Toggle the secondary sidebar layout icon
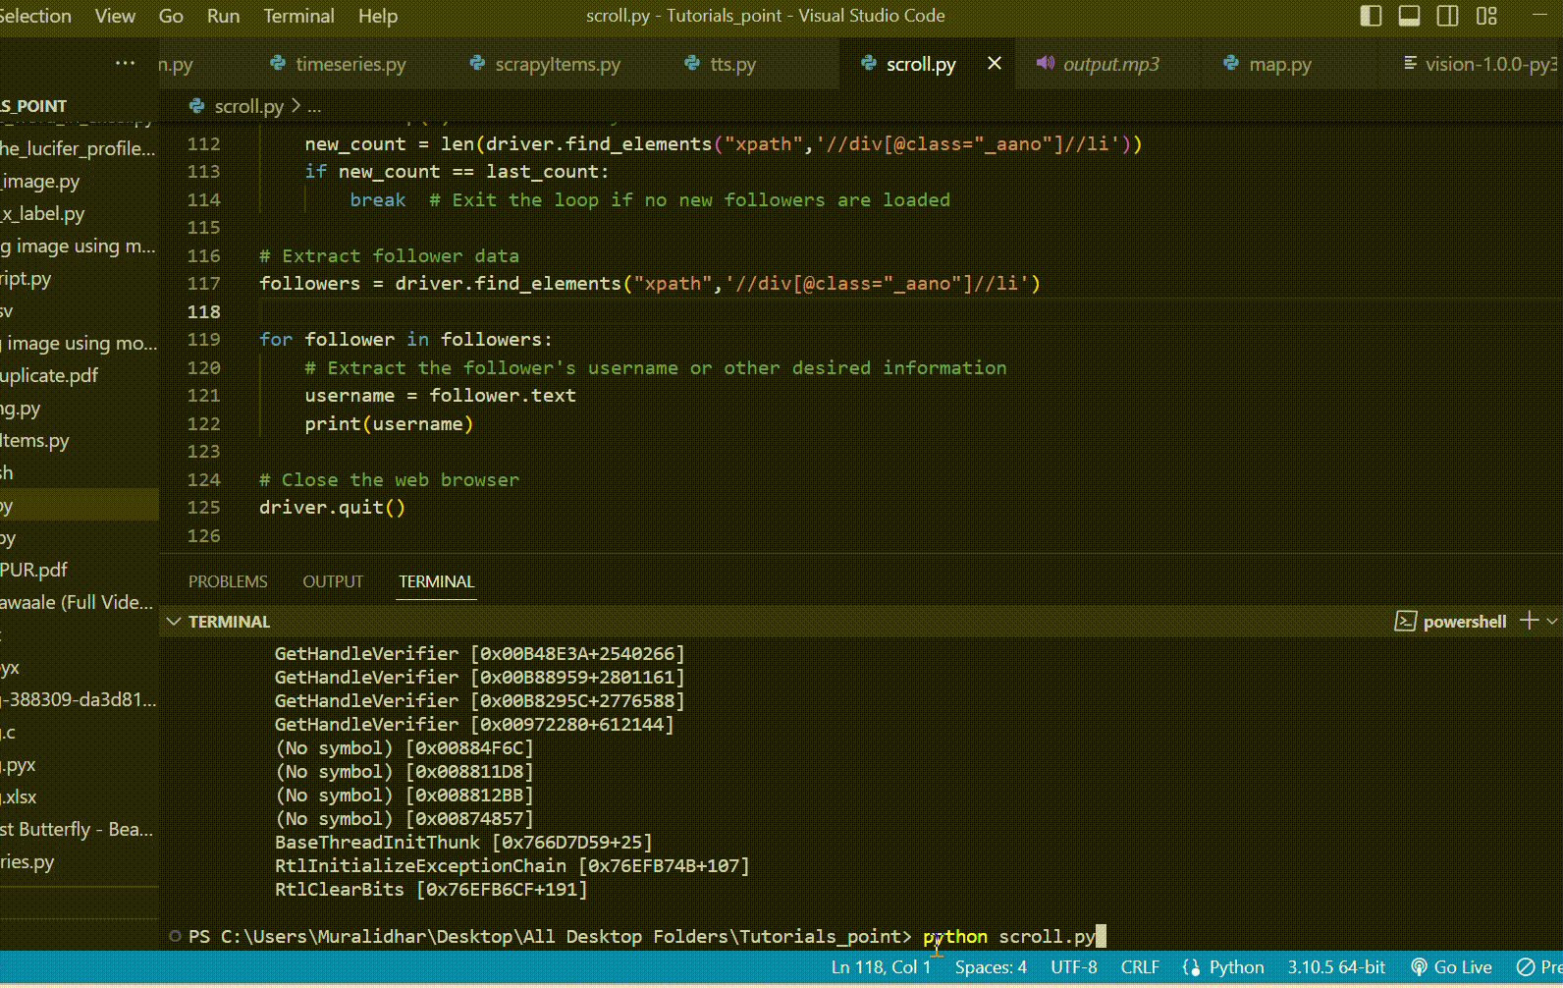 1447,16
